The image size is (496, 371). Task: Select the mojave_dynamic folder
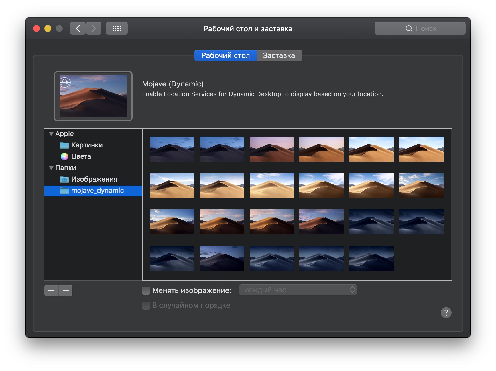pos(97,191)
